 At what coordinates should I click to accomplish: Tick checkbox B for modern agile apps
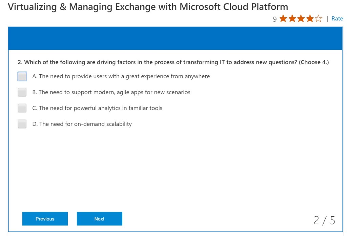pyautogui.click(x=22, y=92)
